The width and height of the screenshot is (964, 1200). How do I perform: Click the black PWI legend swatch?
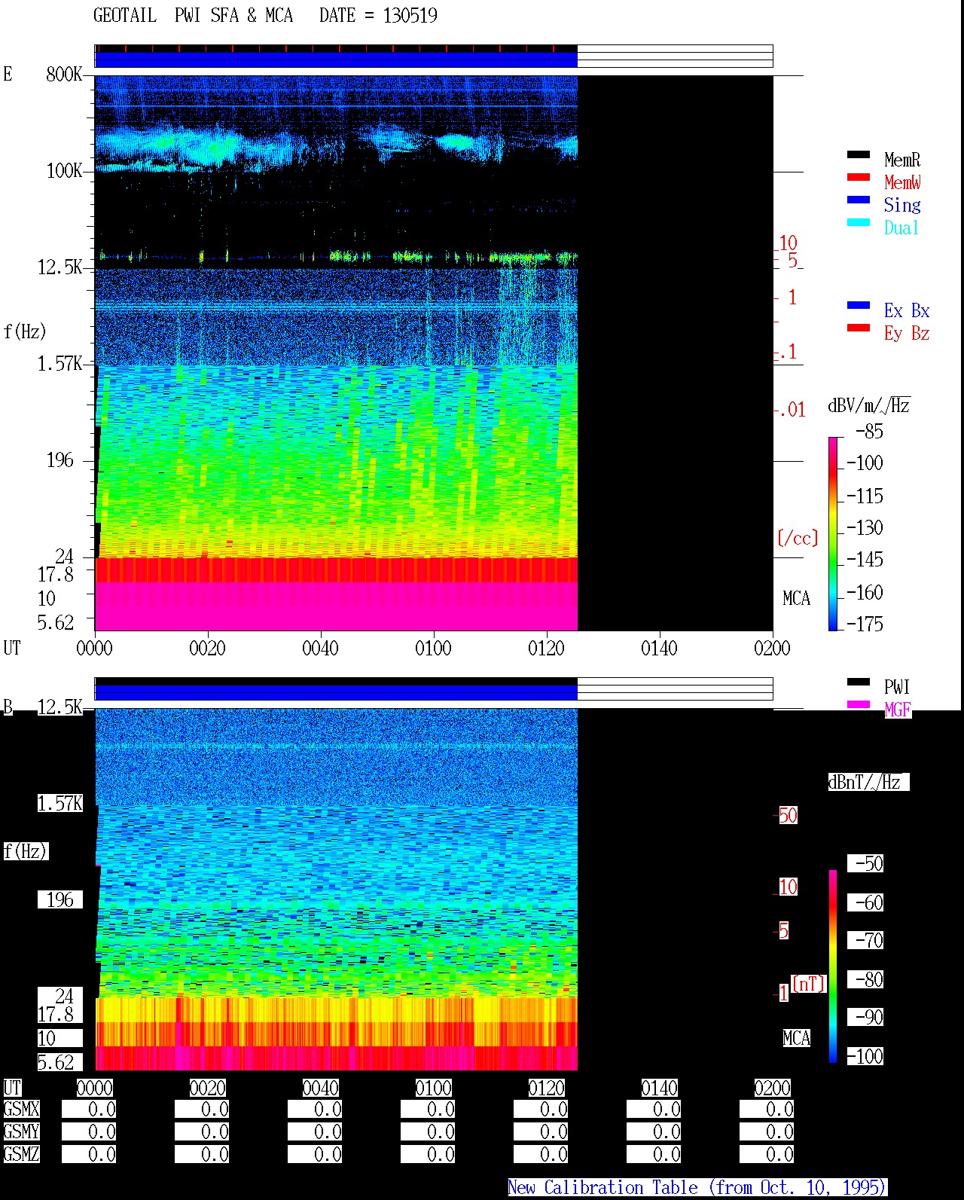point(859,682)
